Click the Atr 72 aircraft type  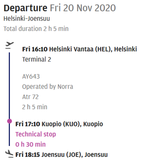point(30,97)
